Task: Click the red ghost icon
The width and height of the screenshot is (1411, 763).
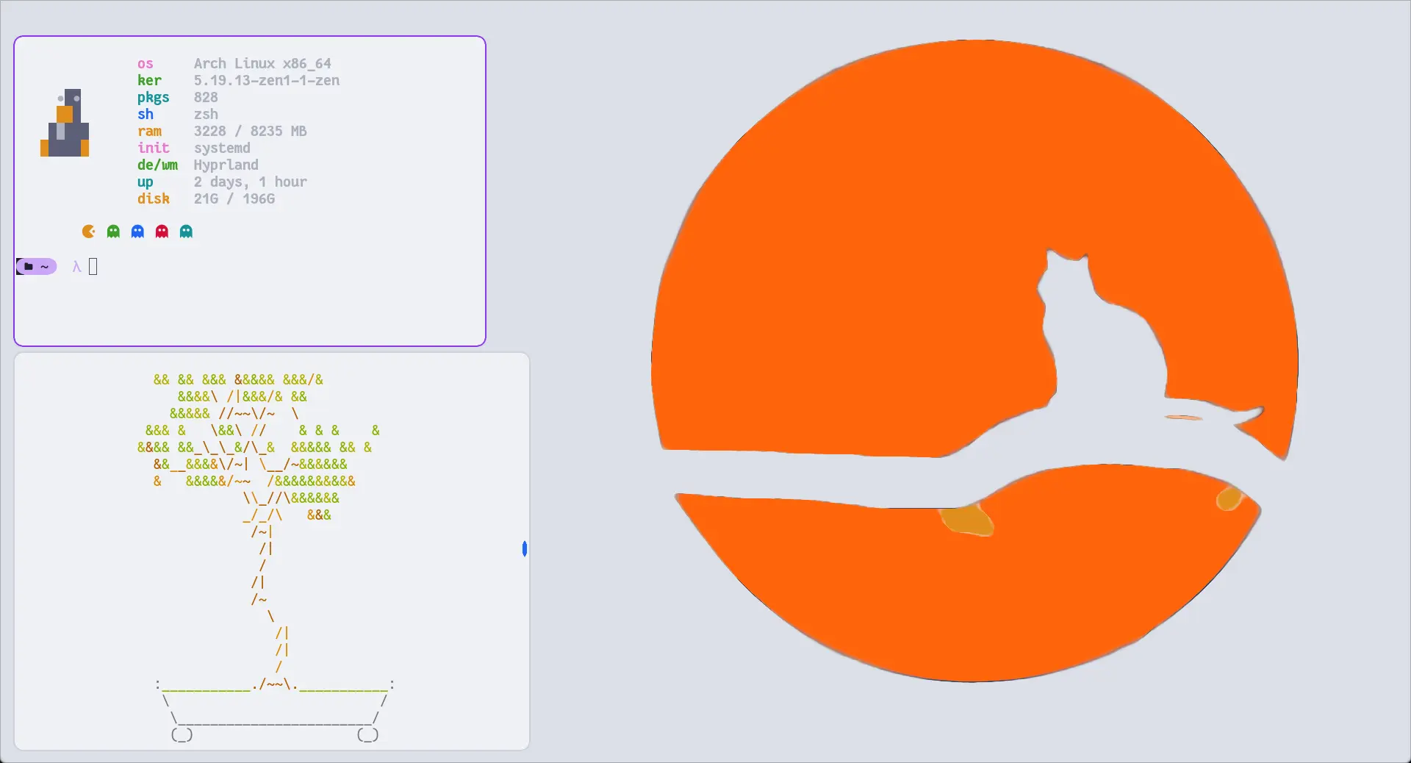Action: 162,232
